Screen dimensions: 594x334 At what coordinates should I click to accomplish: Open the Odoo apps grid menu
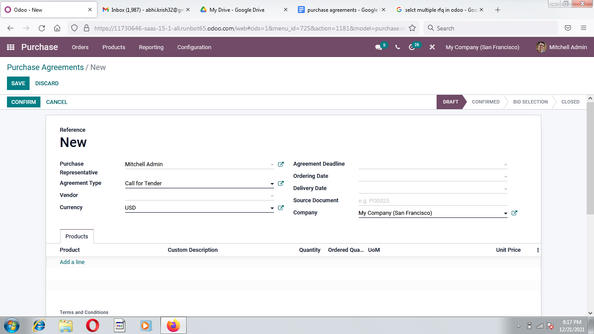(11, 47)
